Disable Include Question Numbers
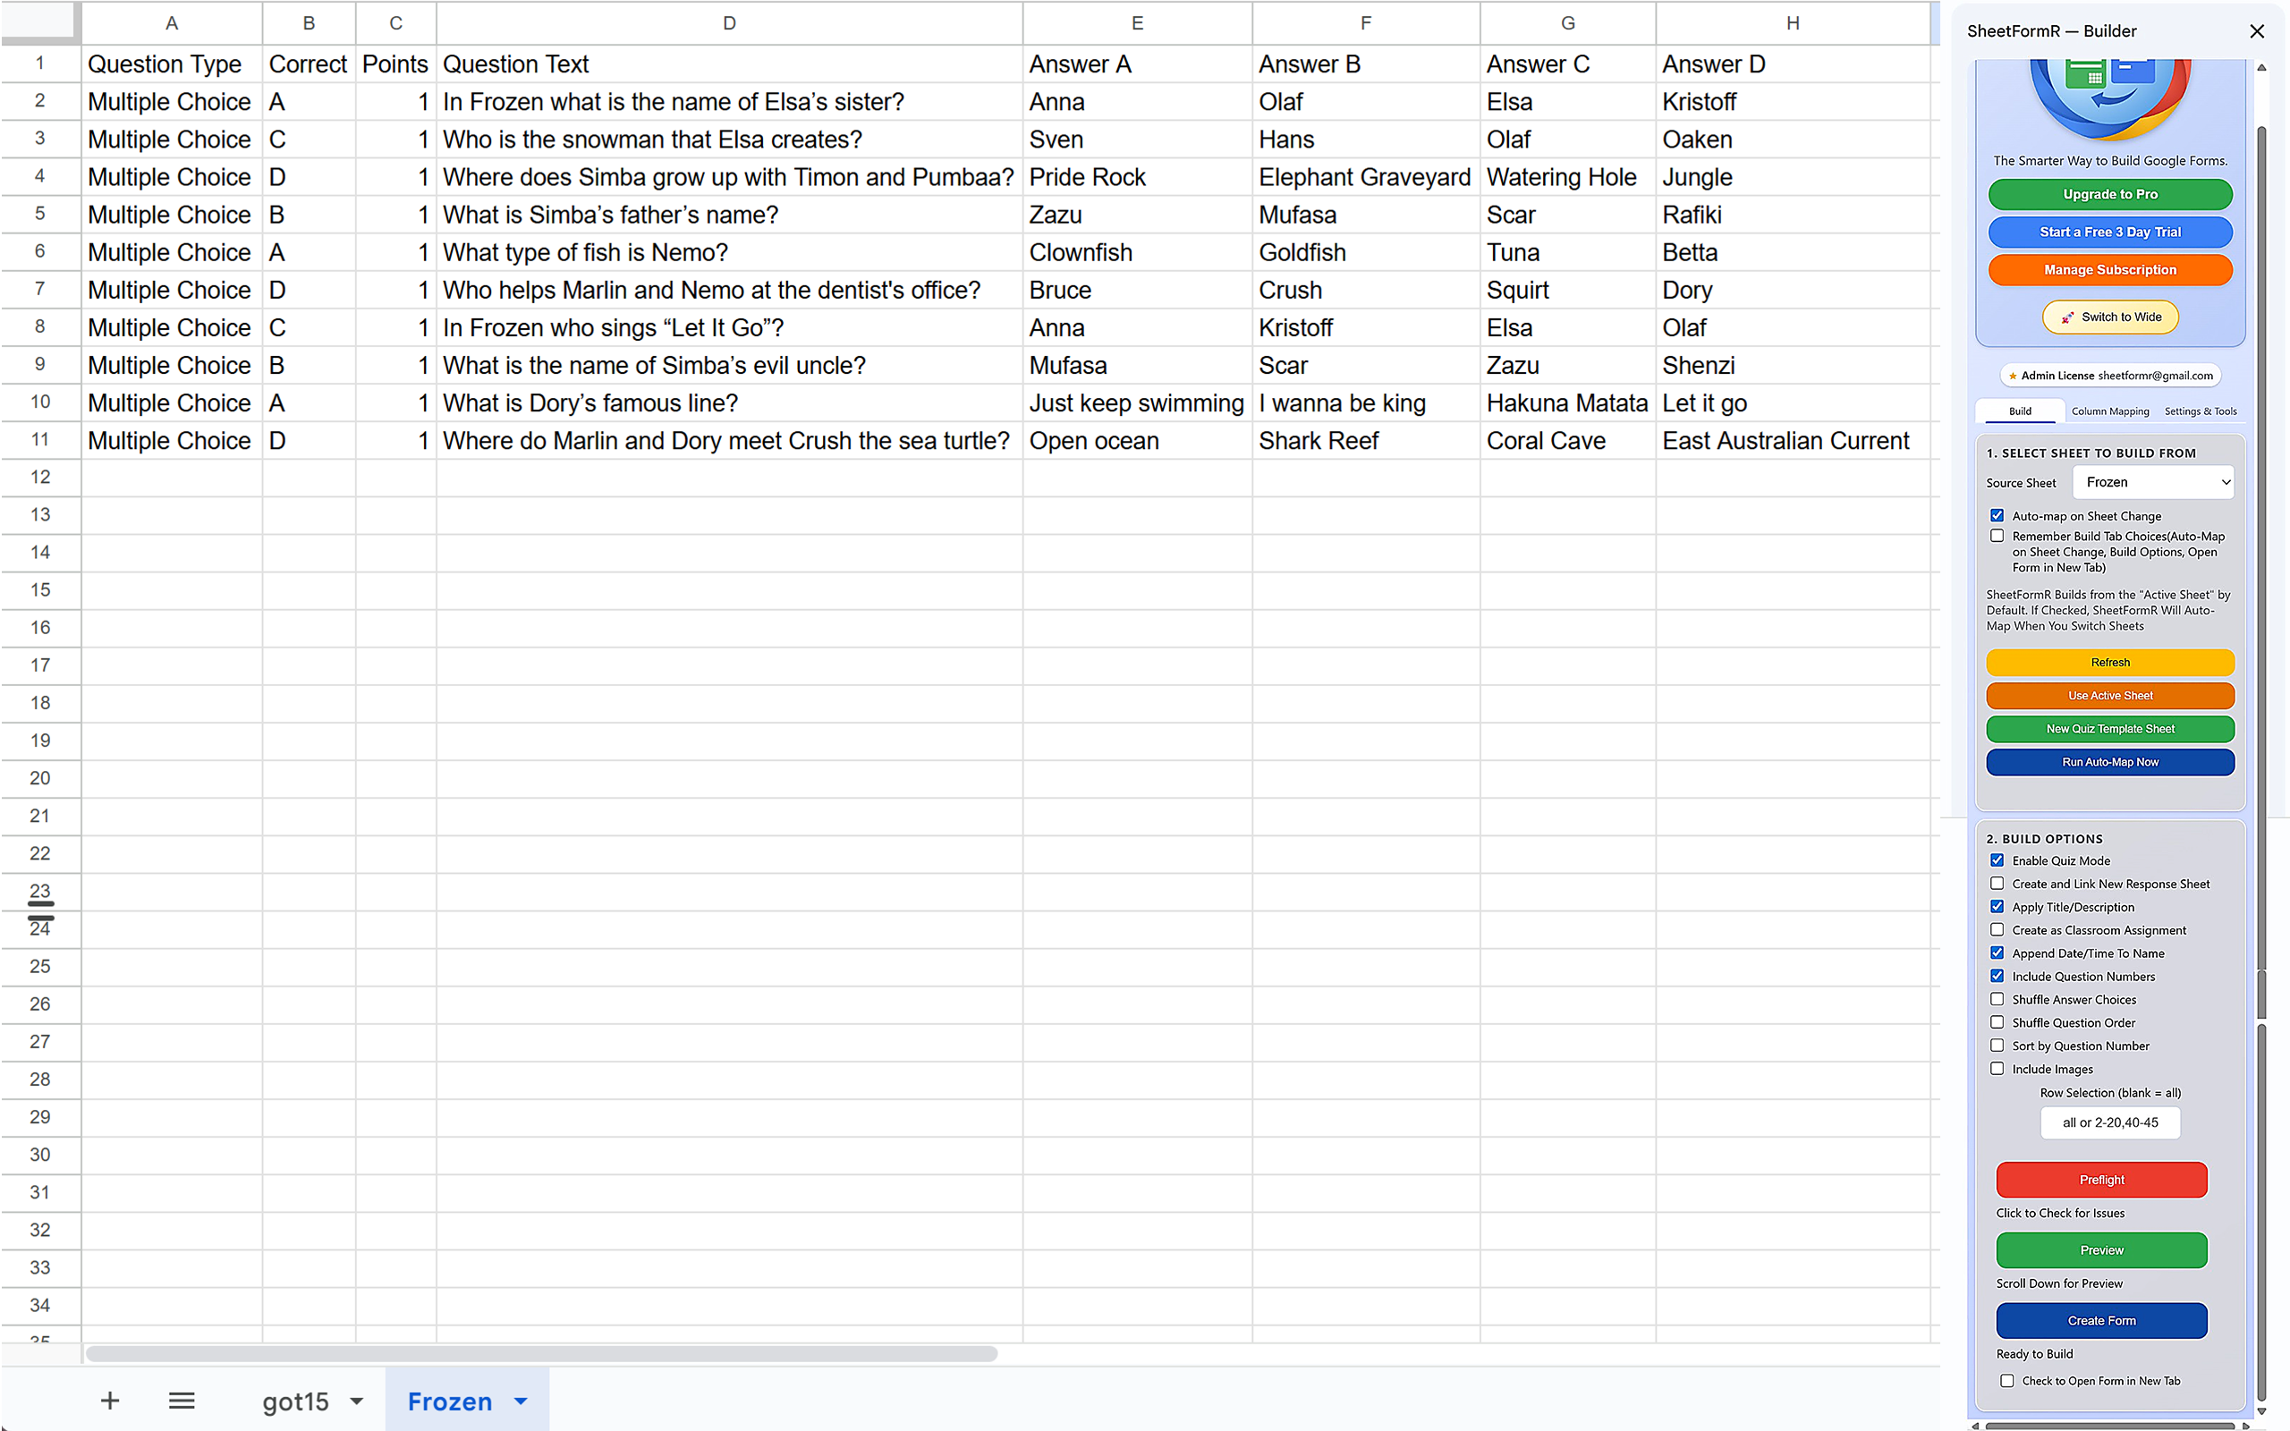 (x=1997, y=976)
